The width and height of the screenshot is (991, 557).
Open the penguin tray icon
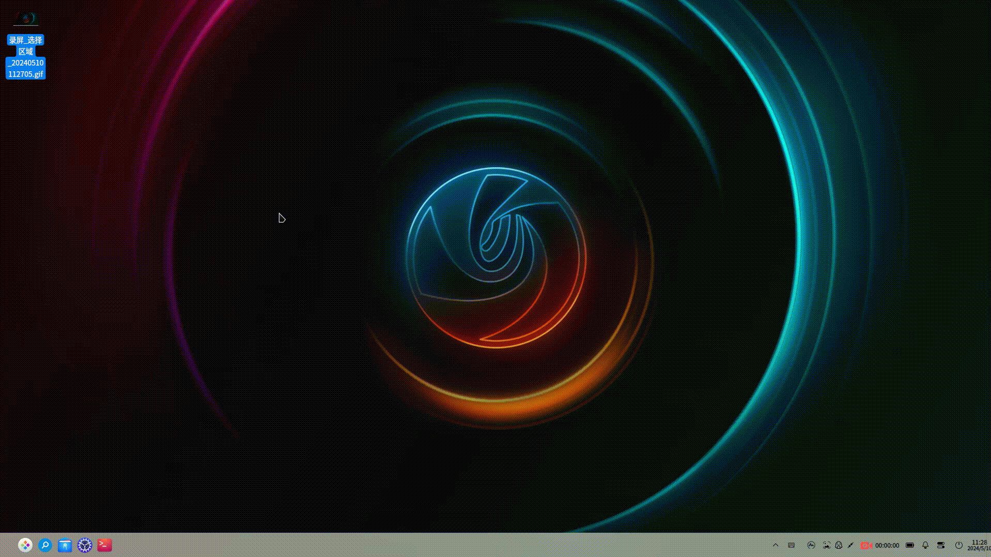(839, 545)
